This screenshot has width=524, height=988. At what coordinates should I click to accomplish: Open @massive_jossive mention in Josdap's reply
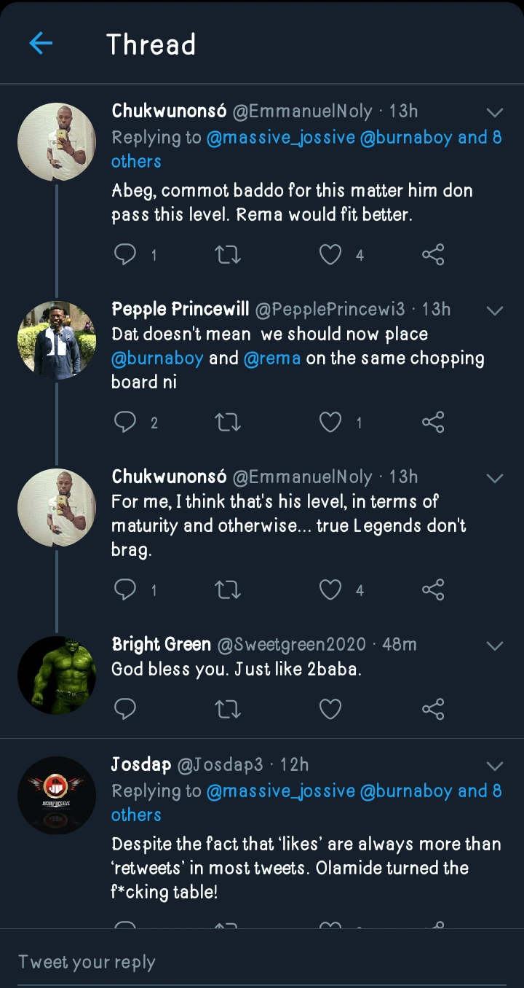click(279, 791)
